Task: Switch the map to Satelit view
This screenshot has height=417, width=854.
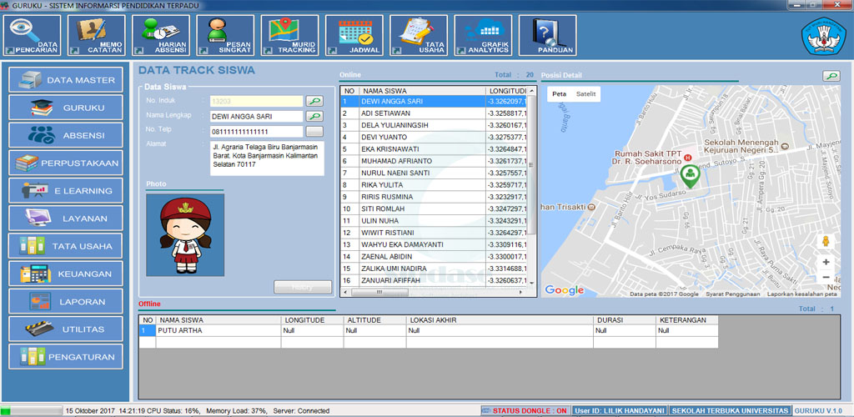Action: pyautogui.click(x=586, y=94)
